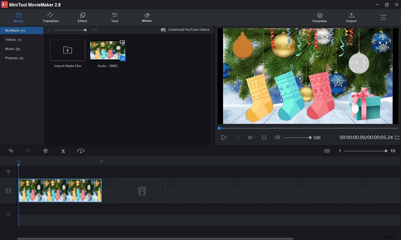Screen dimensions: 401x240
Task: Open the Music category in sidebar
Action: point(13,49)
